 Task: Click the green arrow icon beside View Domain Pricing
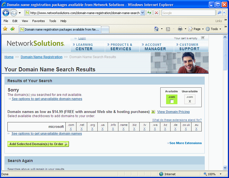[x=153, y=112]
